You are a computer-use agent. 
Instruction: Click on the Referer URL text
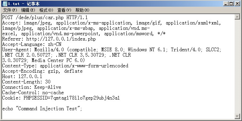click(x=61, y=39)
